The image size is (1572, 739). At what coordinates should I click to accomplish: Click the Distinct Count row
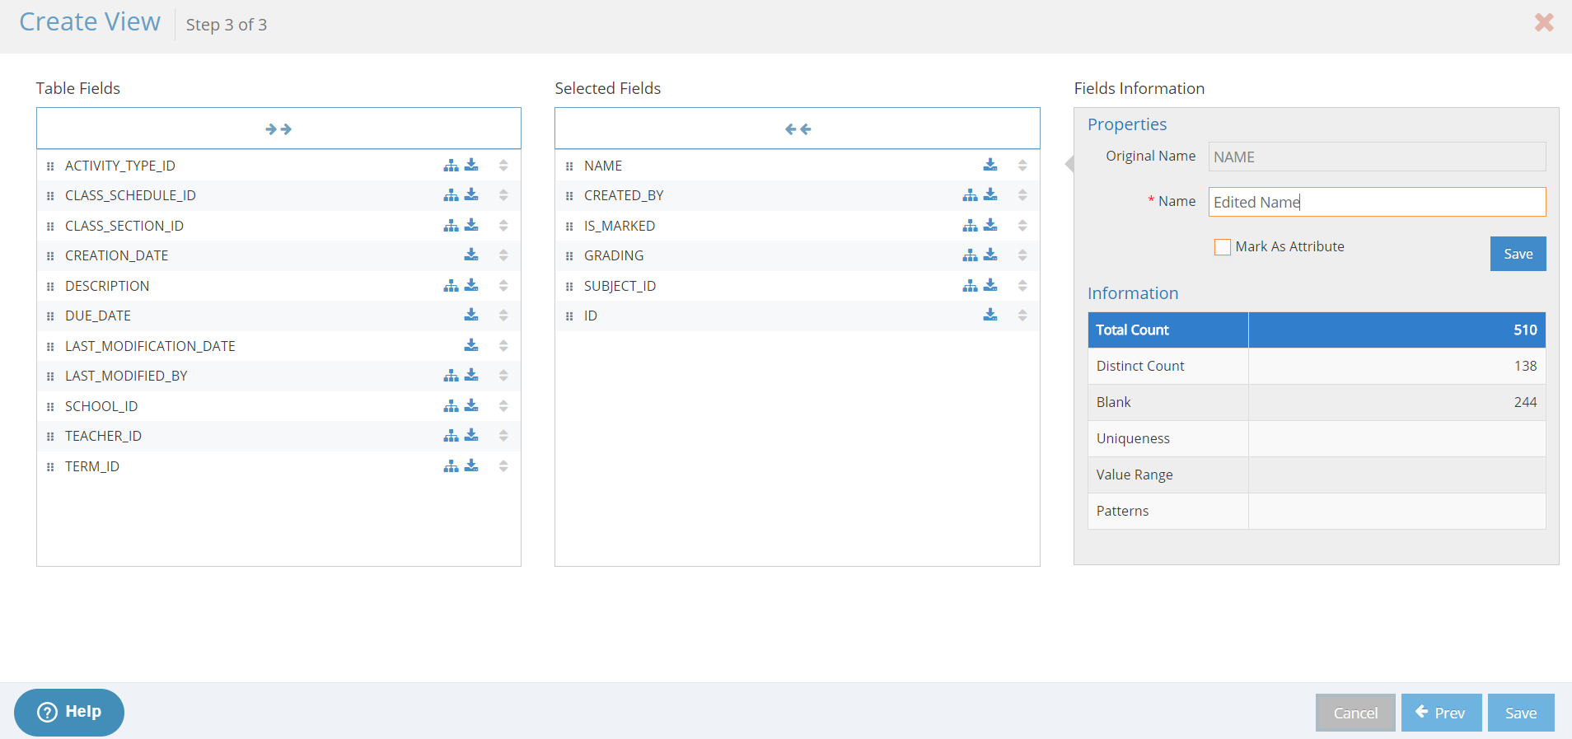[1317, 366]
